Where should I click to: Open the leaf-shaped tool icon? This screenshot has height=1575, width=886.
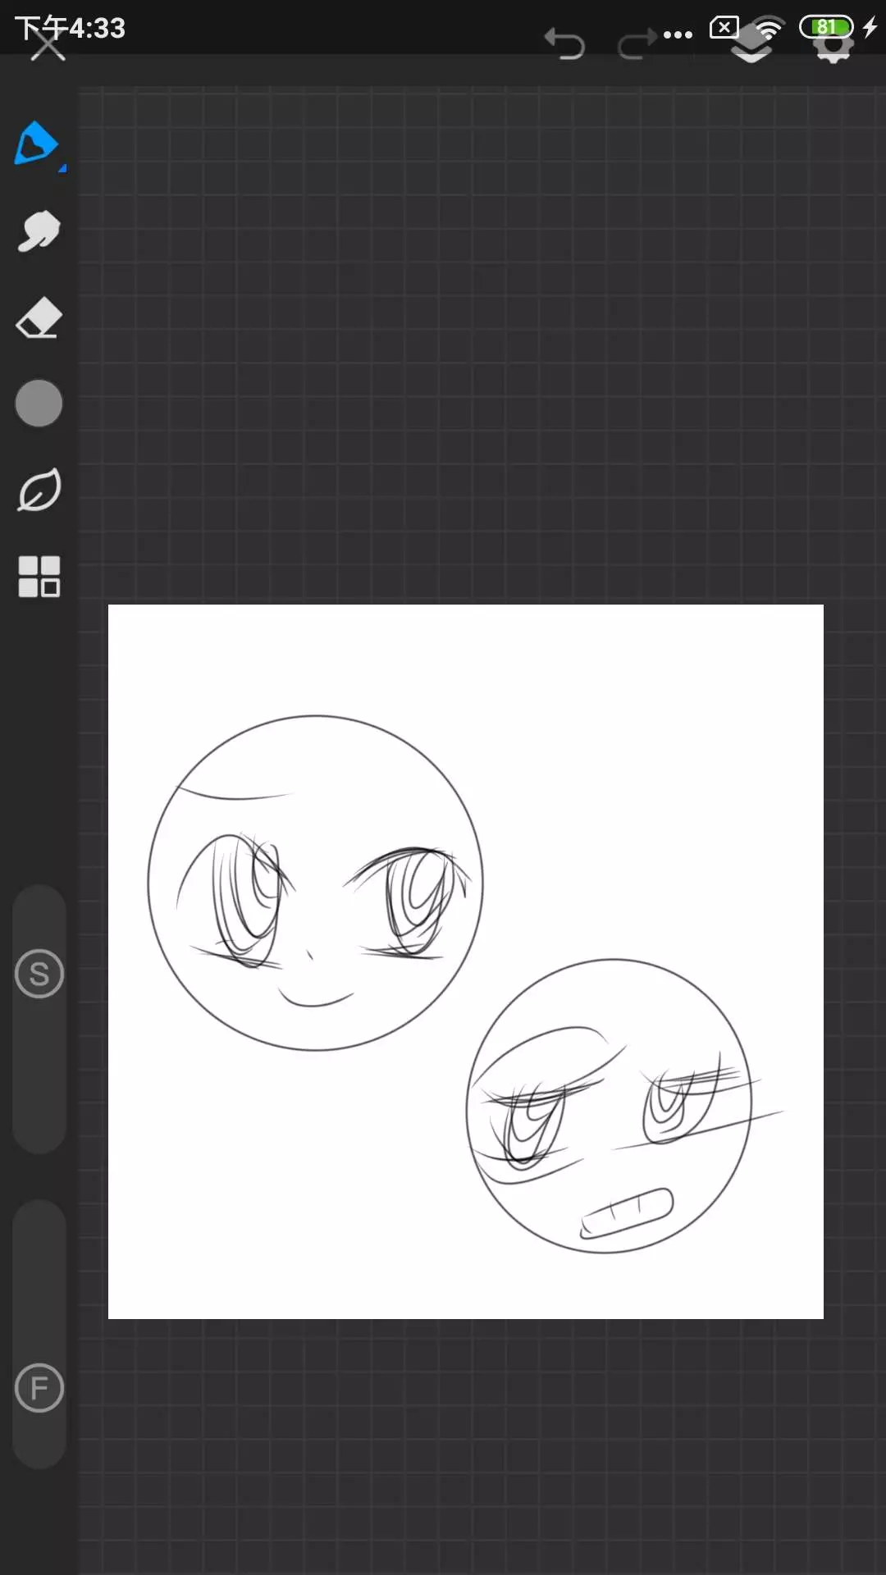[39, 490]
